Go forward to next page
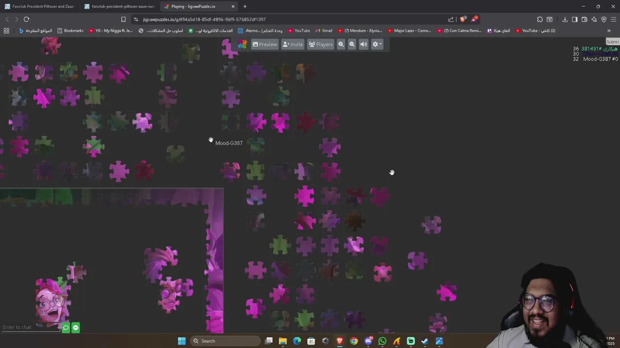This screenshot has width=620, height=348. [16, 19]
